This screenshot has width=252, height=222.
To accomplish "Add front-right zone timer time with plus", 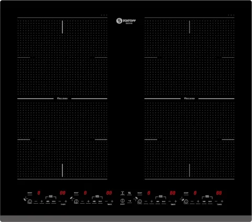I will point(222,202).
